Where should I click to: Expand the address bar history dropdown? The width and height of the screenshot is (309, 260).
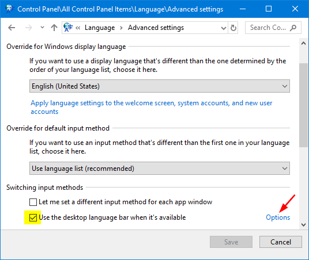[224, 28]
